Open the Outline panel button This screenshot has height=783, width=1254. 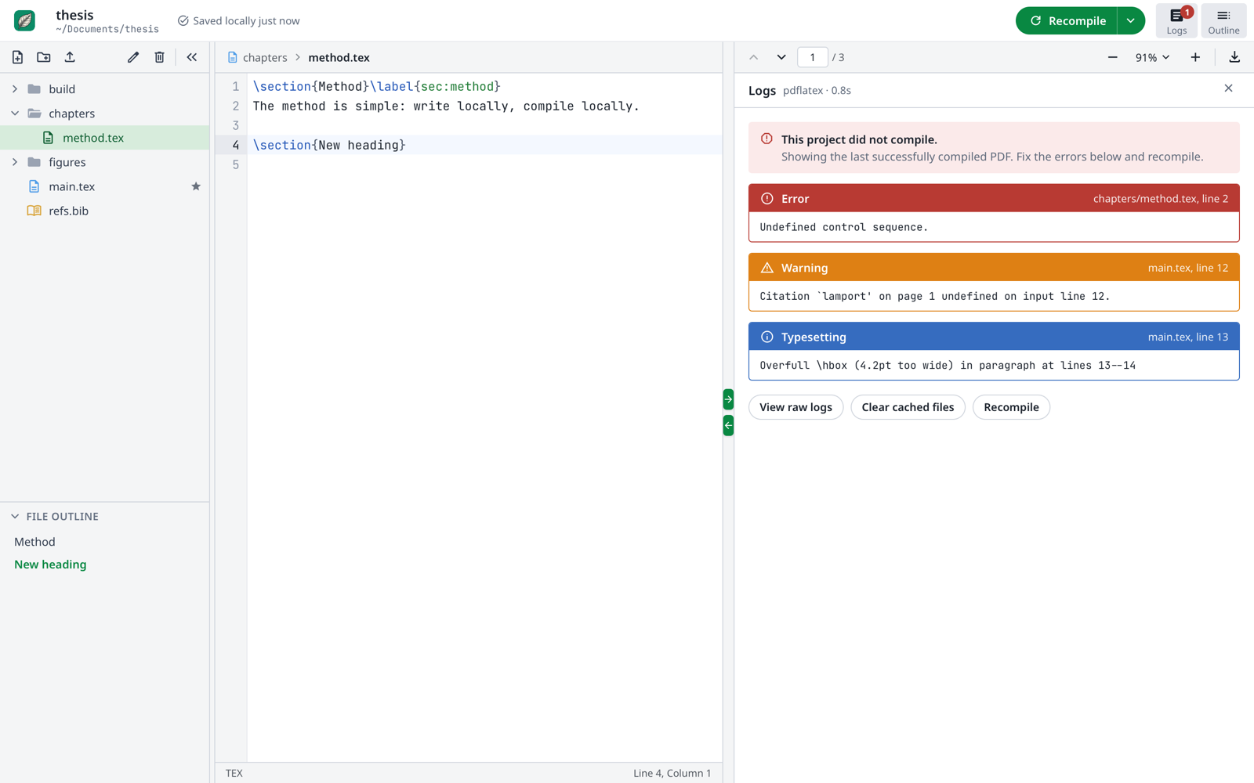click(x=1223, y=21)
